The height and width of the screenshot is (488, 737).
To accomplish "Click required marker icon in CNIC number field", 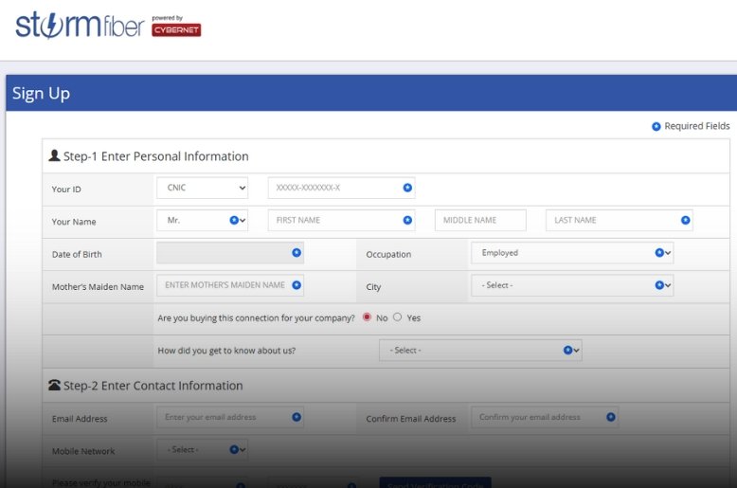I will 407,188.
